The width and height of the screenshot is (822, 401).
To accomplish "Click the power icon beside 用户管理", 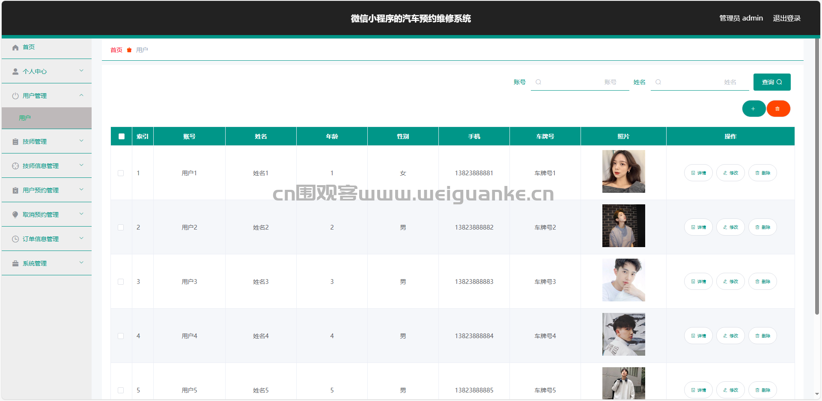I will point(15,96).
